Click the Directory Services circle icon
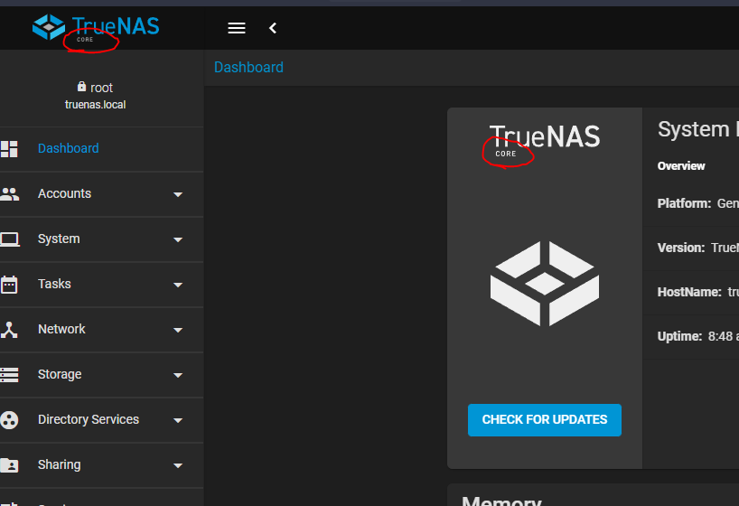Image resolution: width=739 pixels, height=506 pixels. (x=9, y=419)
